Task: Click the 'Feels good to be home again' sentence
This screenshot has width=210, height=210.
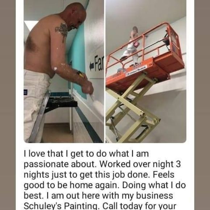Action: coord(99,180)
